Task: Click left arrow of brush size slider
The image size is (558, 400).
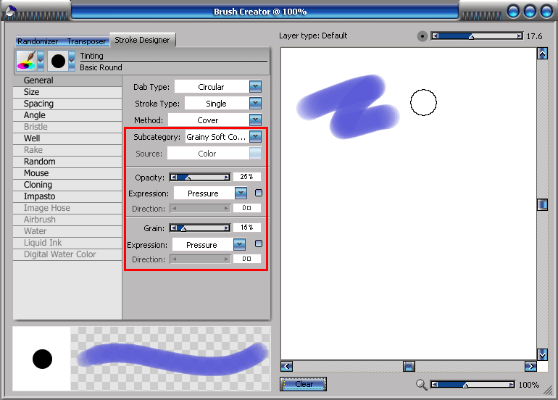Action: point(436,36)
